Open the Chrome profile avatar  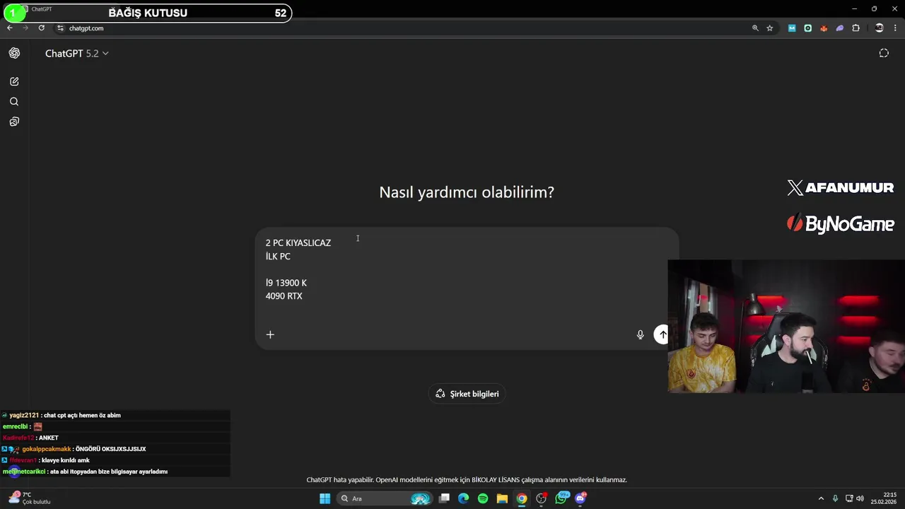pyautogui.click(x=880, y=28)
